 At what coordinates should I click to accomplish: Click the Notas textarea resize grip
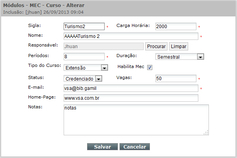click(x=206, y=133)
